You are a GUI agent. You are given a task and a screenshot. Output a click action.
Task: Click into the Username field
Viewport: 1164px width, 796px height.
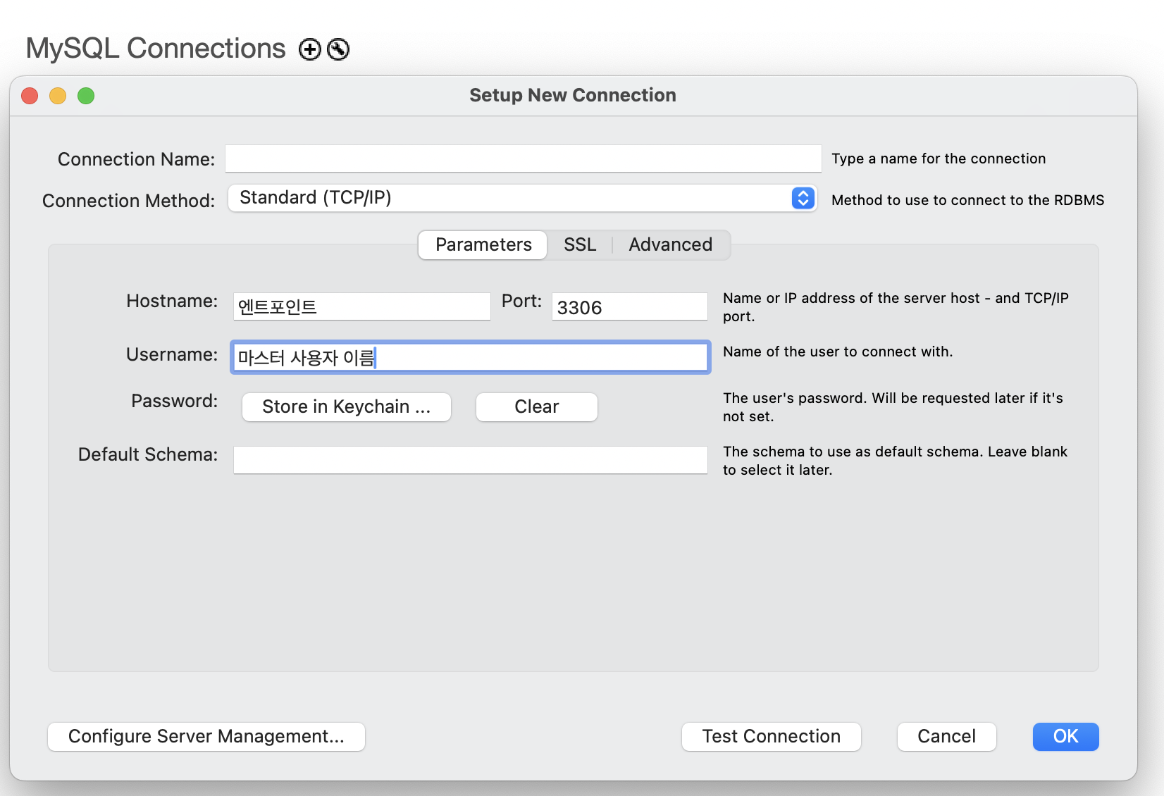point(471,357)
